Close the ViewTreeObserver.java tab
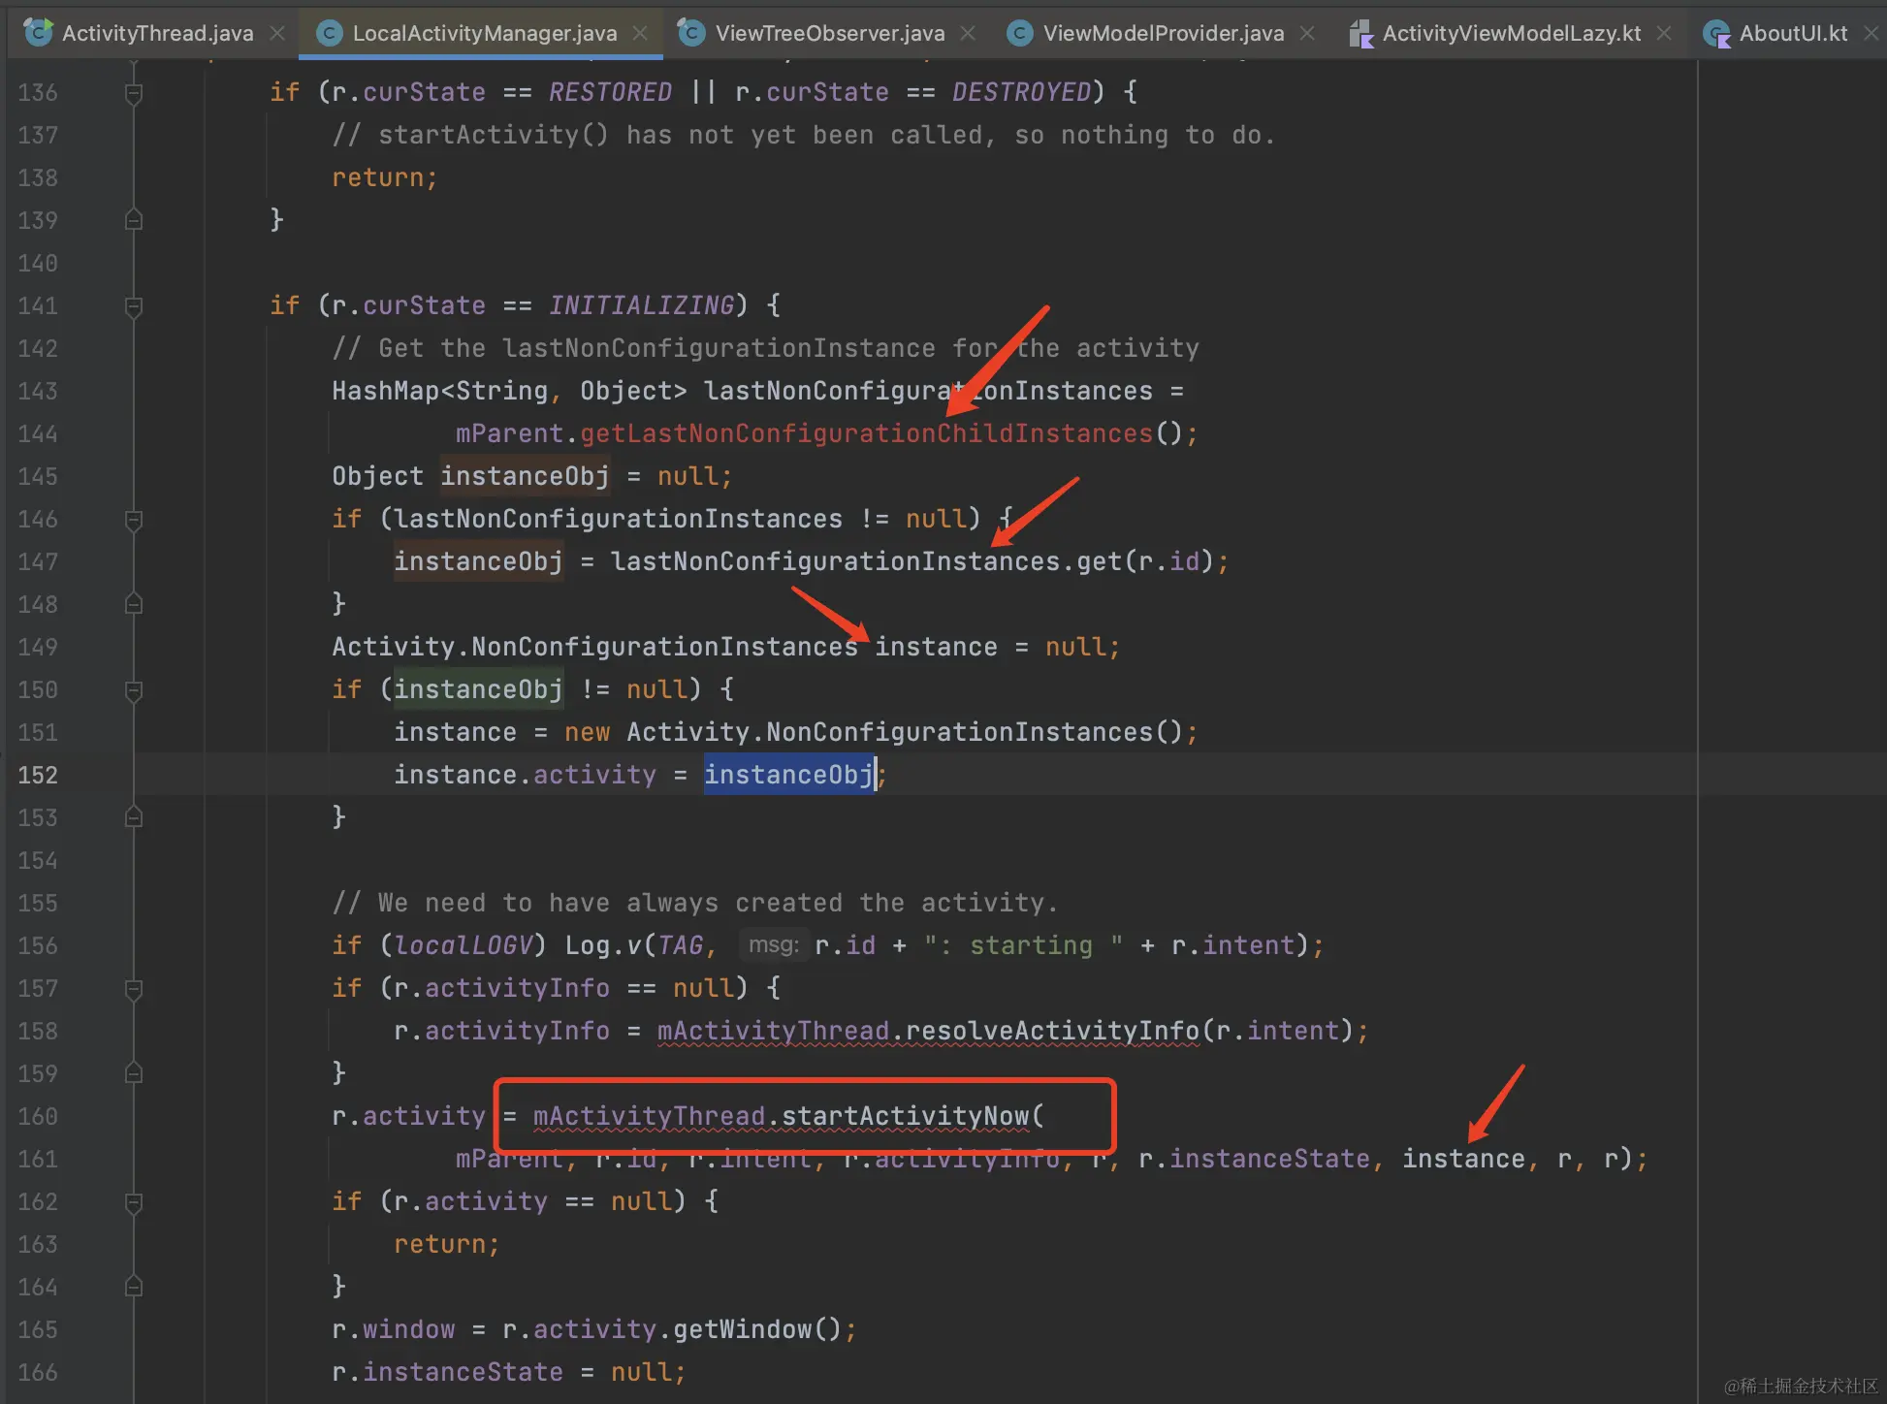 [x=968, y=33]
